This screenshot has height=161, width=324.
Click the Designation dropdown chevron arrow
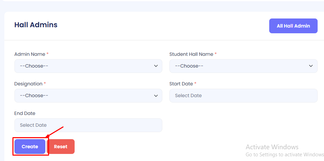156,95
